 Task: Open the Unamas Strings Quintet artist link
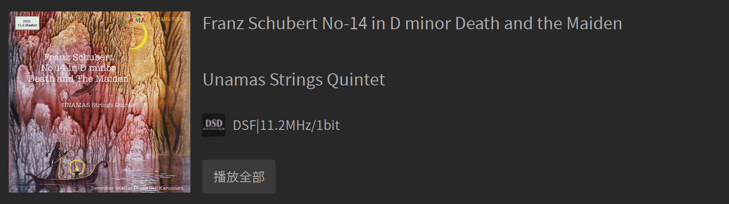[x=294, y=80]
